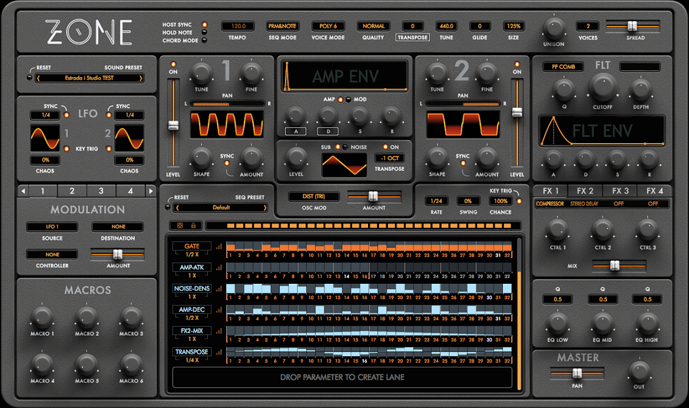The height and width of the screenshot is (408, 689).
Task: Click the SPREAD slider handle
Action: click(x=632, y=26)
